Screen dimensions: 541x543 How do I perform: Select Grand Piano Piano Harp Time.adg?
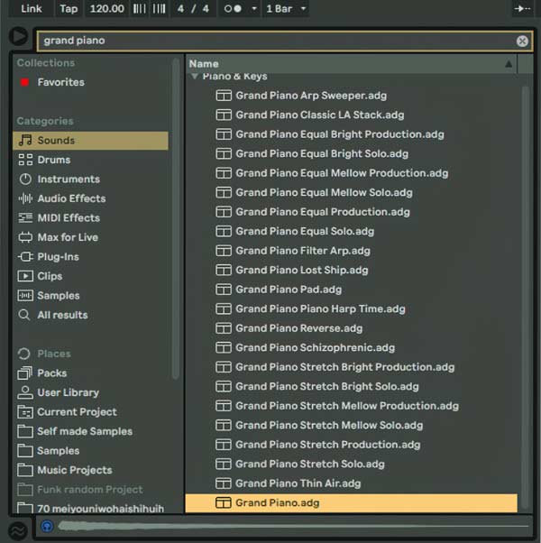pyautogui.click(x=352, y=308)
